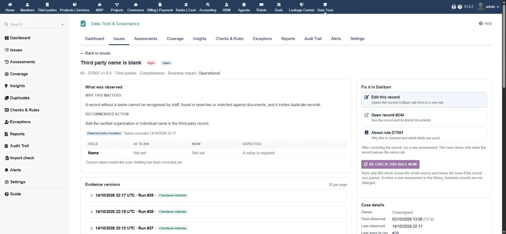This screenshot has width=506, height=234.
Task: Switch to the Assessments tab
Action: (x=146, y=39)
